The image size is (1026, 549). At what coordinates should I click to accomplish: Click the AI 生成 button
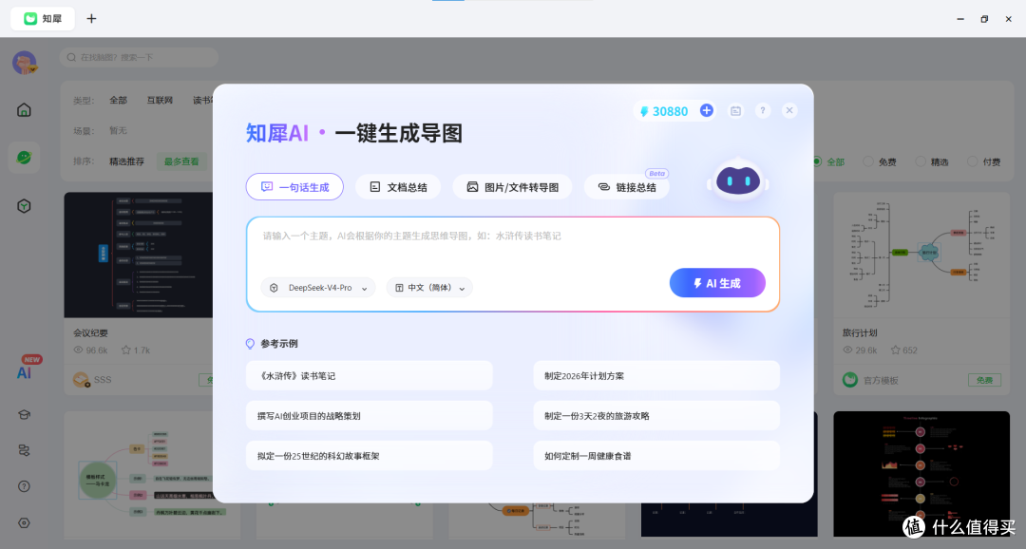pyautogui.click(x=717, y=283)
